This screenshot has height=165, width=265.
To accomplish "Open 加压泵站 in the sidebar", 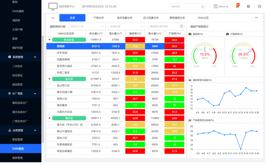I will coord(17,75).
